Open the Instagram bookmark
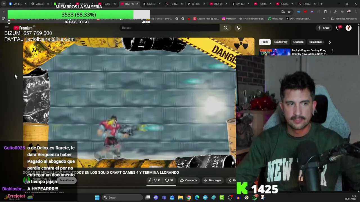The width and height of the screenshot is (360, 202). tap(229, 19)
